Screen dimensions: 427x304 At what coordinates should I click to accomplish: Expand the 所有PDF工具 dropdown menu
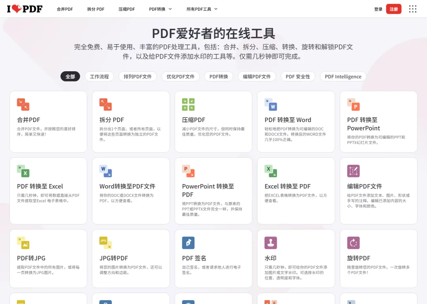point(202,9)
